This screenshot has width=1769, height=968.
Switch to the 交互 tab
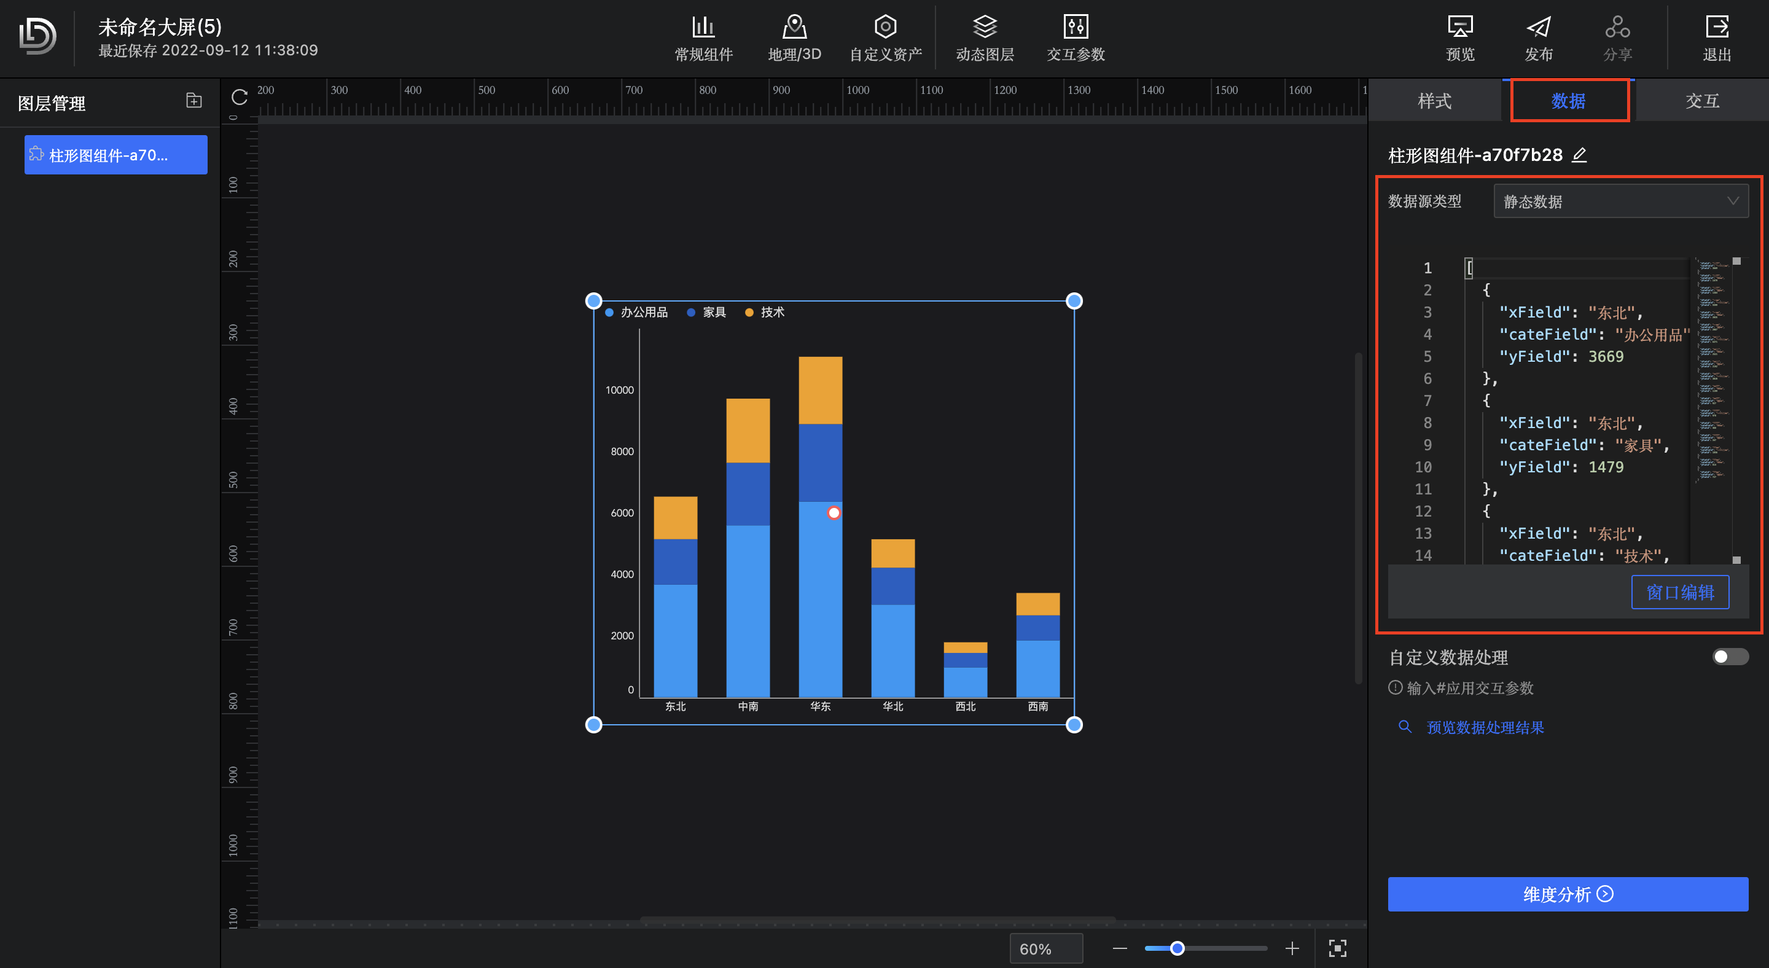pos(1701,101)
